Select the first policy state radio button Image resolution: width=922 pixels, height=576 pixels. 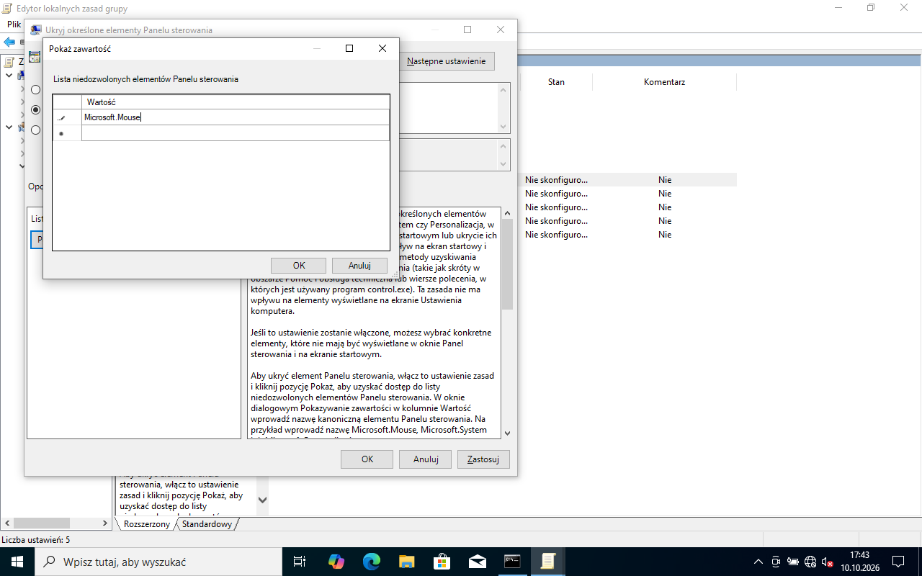tap(35, 90)
